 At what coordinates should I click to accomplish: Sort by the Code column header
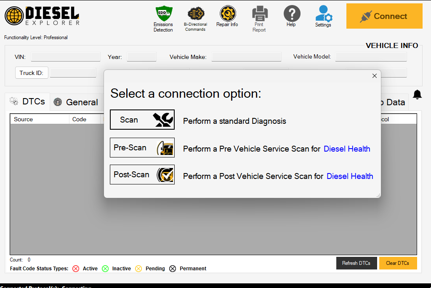85,119
